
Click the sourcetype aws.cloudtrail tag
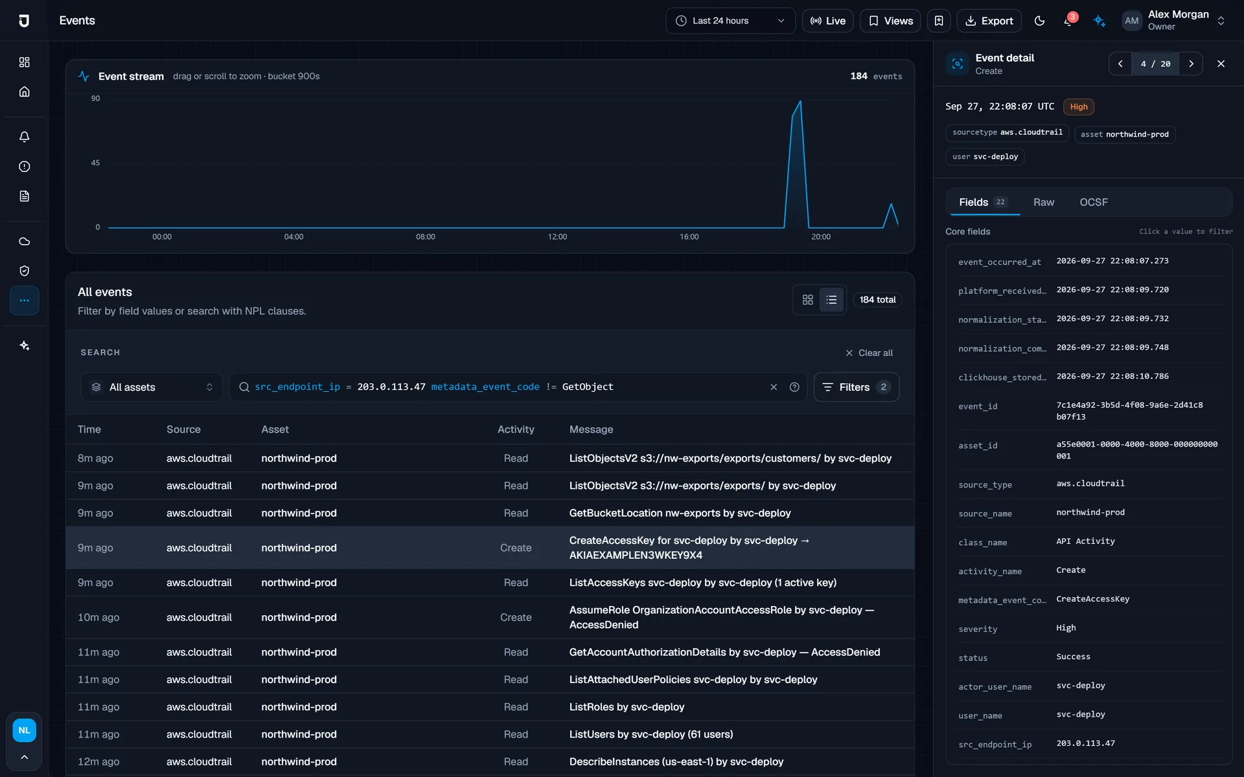(x=1007, y=132)
